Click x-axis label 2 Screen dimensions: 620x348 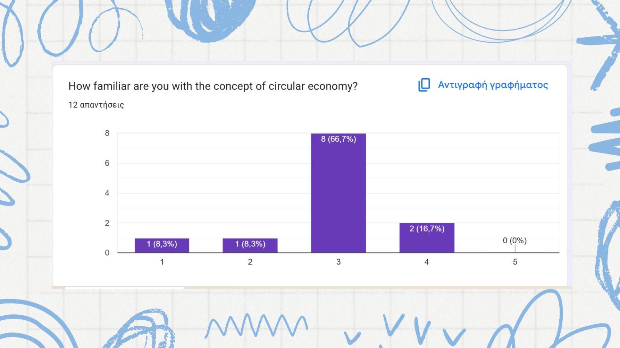(x=250, y=262)
